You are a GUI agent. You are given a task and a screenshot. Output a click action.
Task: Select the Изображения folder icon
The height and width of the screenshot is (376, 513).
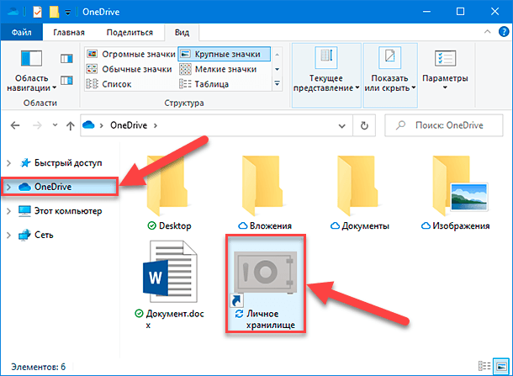459,186
